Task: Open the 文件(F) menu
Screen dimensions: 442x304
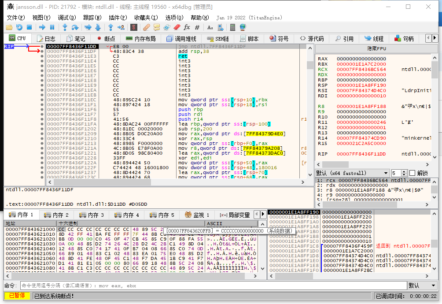Action: click(16, 18)
